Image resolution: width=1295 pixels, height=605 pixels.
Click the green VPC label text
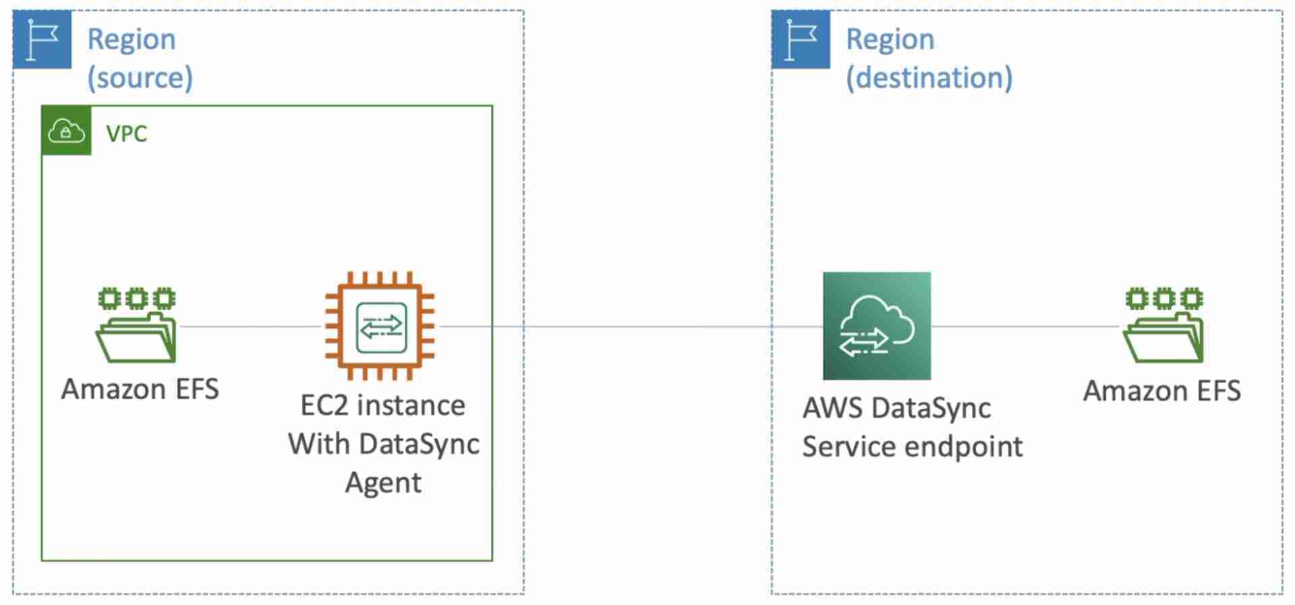click(126, 134)
